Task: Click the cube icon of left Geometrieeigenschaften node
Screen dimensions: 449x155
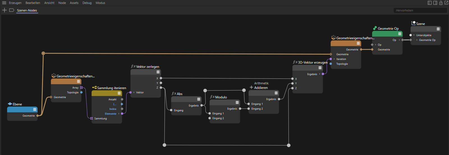Action: click(x=54, y=76)
